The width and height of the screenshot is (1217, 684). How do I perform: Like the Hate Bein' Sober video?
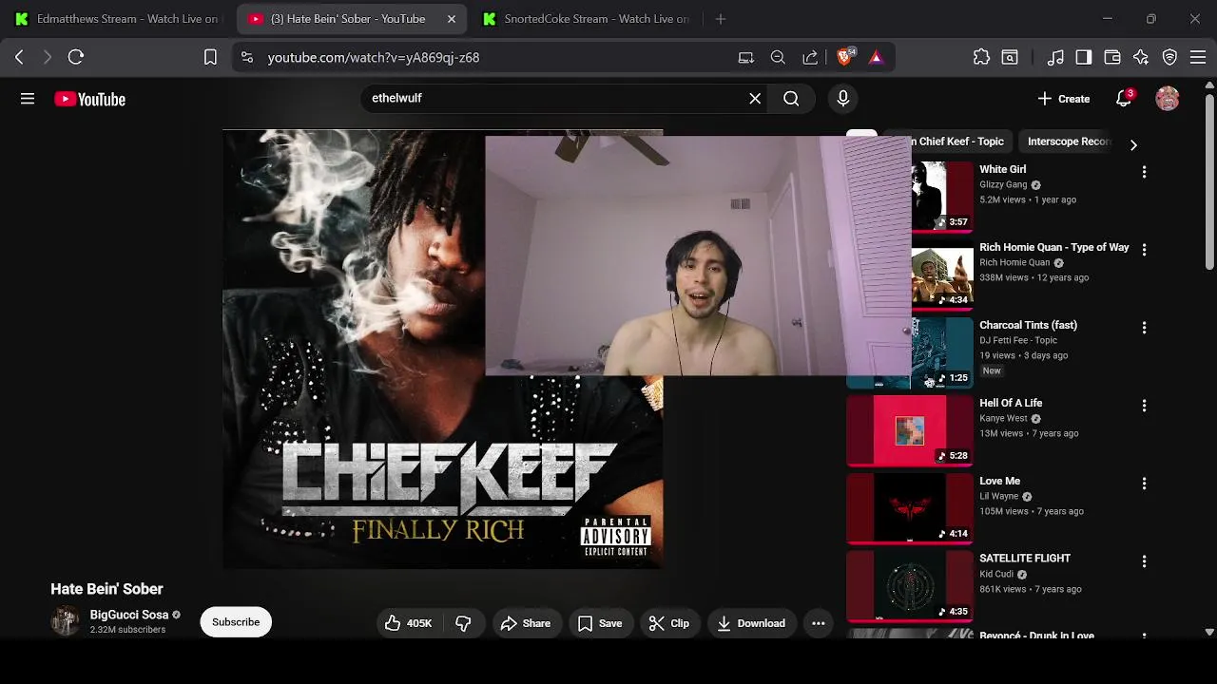click(x=408, y=623)
